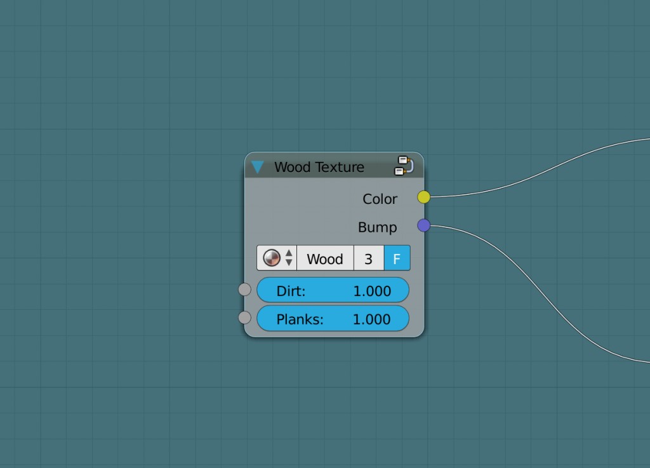Click 3 to make texture single-user

(369, 258)
